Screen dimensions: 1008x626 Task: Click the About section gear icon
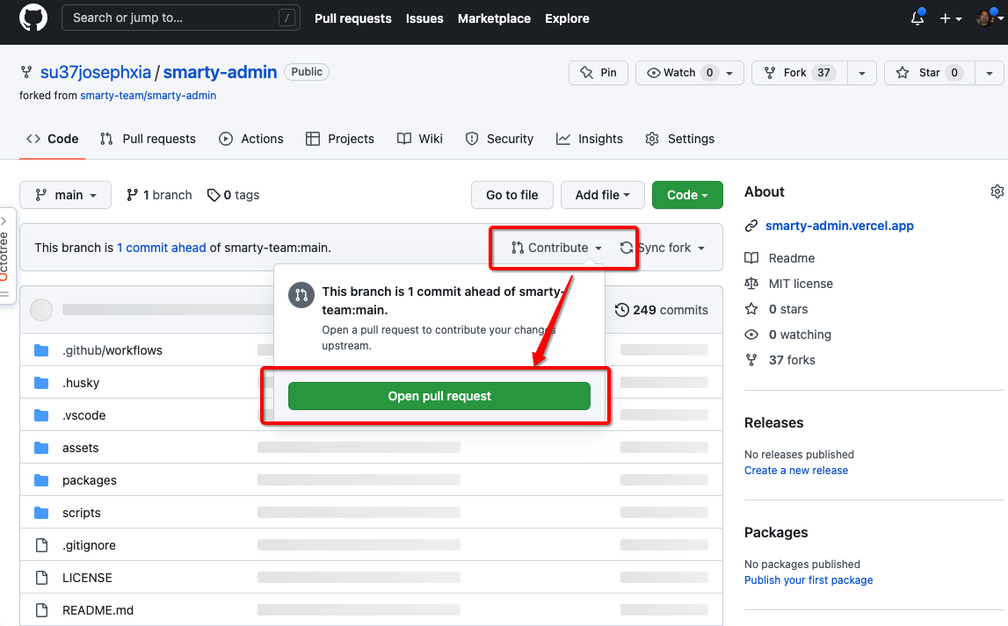click(997, 191)
